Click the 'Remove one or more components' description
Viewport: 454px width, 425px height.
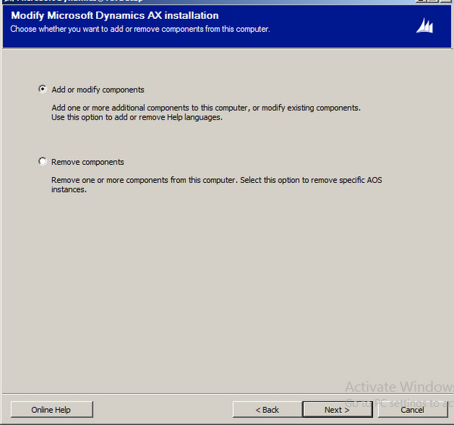(216, 185)
